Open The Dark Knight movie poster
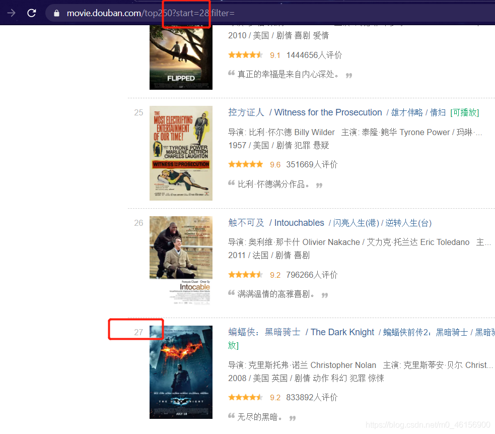The image size is (495, 434). [x=181, y=372]
